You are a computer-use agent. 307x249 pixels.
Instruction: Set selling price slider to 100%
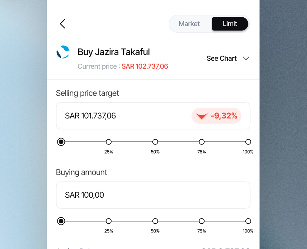coord(248,142)
